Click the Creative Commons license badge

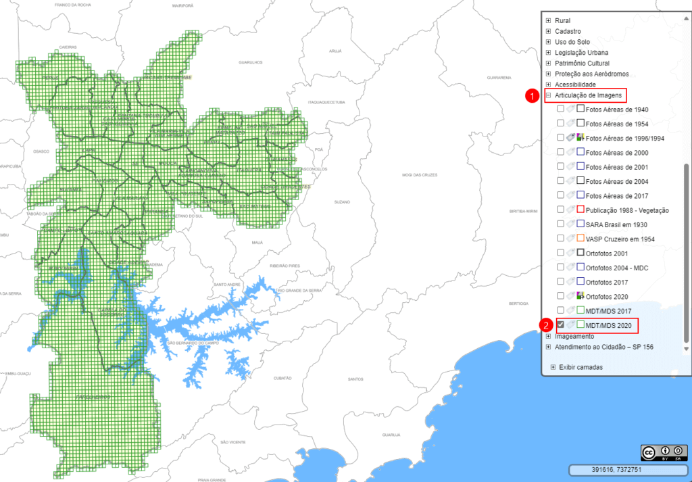pos(664,452)
